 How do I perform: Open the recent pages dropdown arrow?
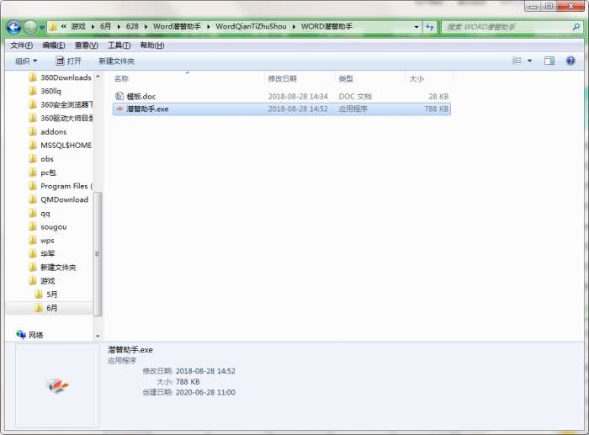point(42,27)
